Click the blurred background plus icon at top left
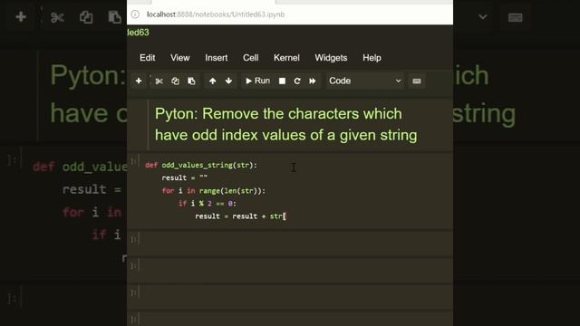The height and width of the screenshot is (326, 580). 21,16
